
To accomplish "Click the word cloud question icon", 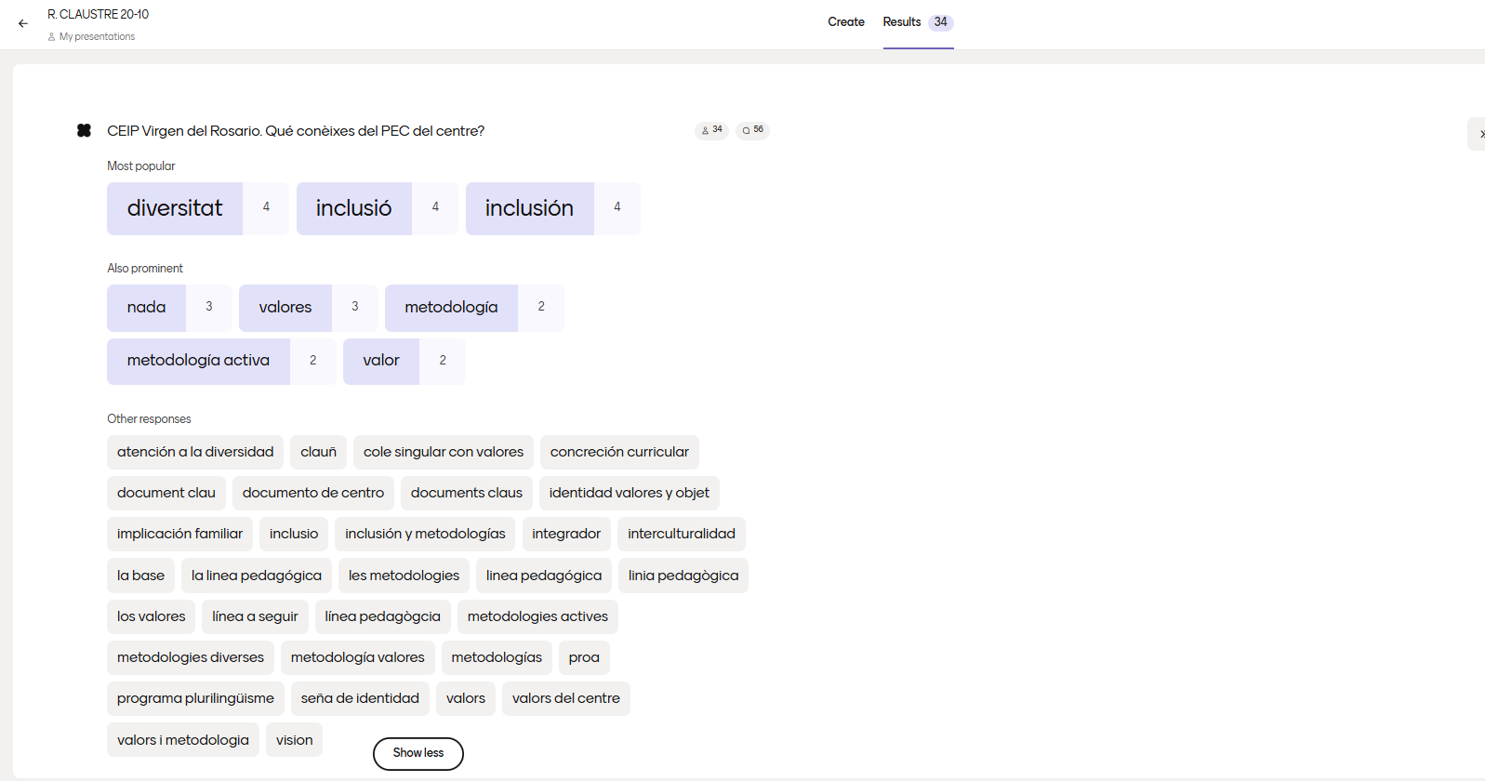I will (84, 131).
